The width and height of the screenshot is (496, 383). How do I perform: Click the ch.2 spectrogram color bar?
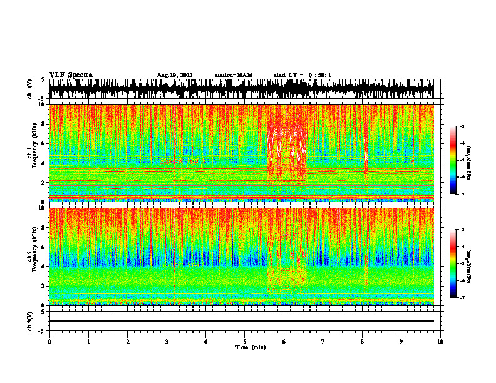[x=453, y=263]
